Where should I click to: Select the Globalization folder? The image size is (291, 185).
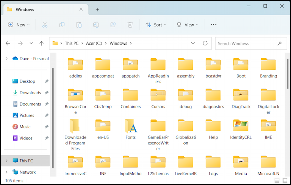pyautogui.click(x=186, y=132)
